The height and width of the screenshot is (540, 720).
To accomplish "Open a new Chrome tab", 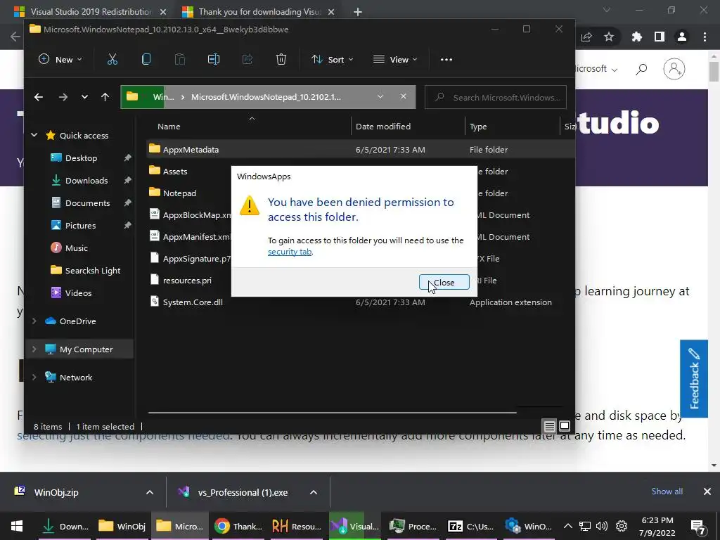I will click(x=358, y=12).
